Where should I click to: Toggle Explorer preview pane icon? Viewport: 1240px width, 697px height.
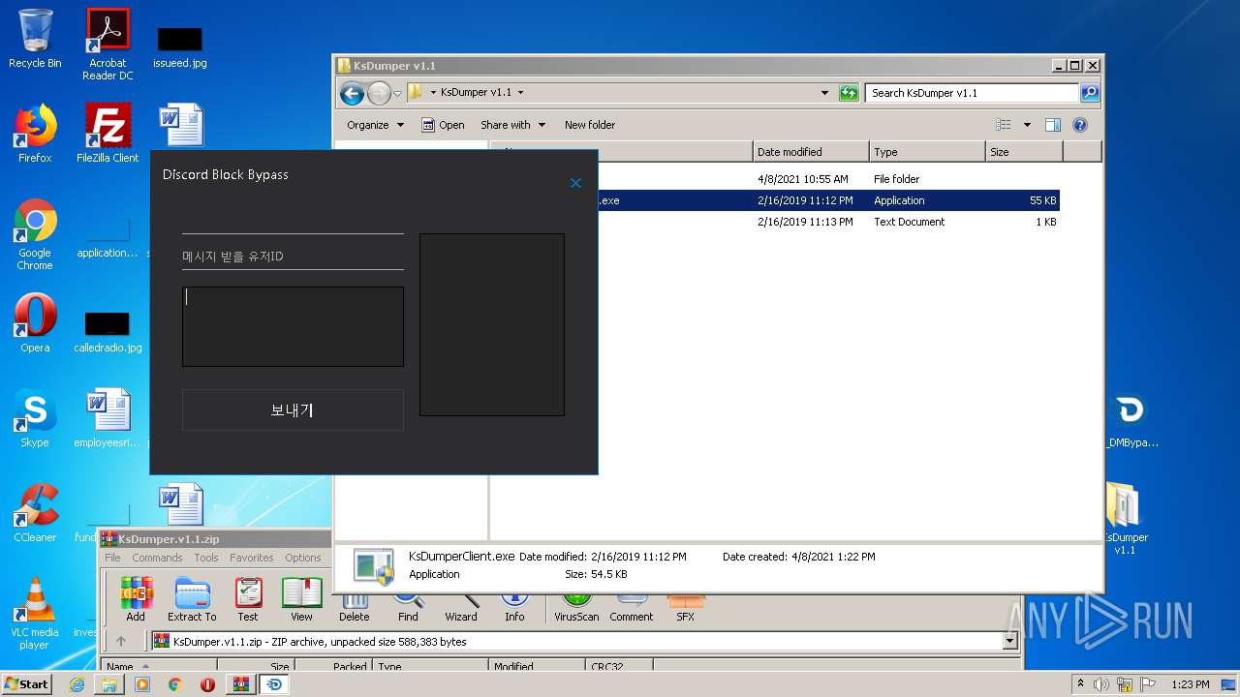[x=1053, y=125]
